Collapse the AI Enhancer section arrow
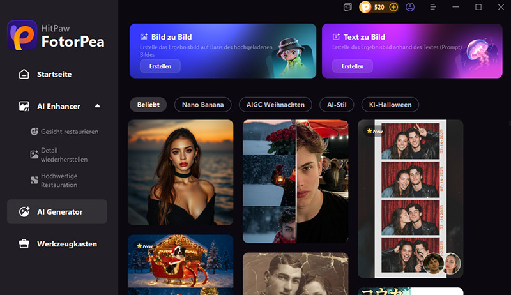 (x=97, y=106)
